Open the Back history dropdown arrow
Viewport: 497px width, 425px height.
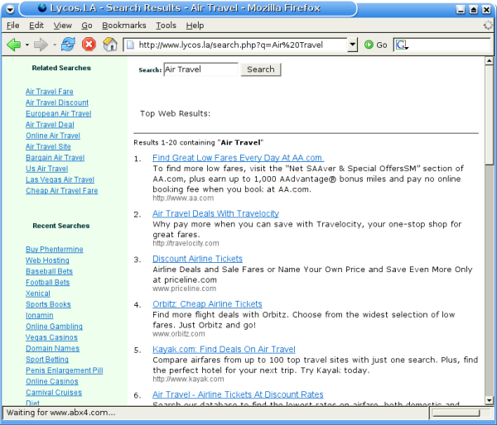[x=27, y=45]
